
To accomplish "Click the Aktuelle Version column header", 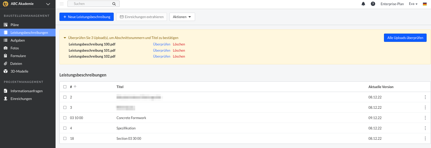I will point(381,87).
